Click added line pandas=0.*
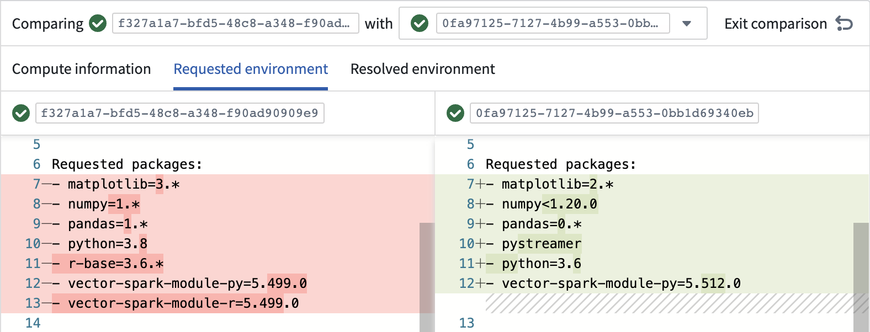 652,224
